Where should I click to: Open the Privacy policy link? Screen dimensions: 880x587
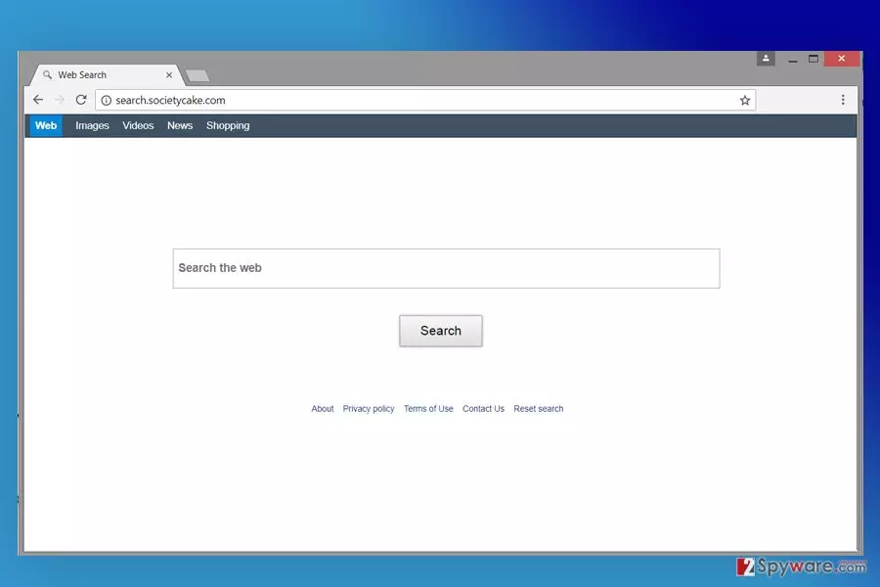tap(369, 409)
